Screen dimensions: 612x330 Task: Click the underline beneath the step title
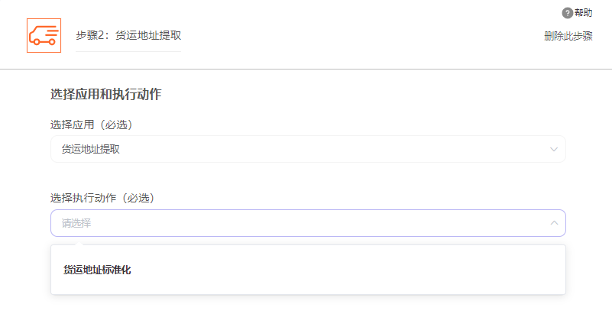coord(128,51)
